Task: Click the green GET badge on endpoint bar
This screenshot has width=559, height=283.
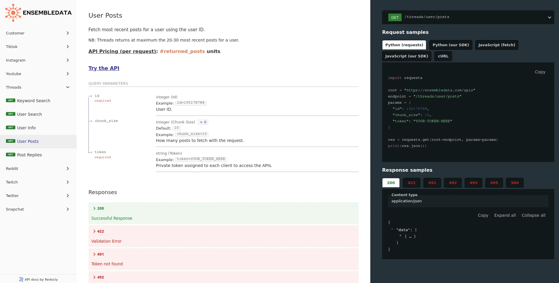Action: [x=395, y=17]
